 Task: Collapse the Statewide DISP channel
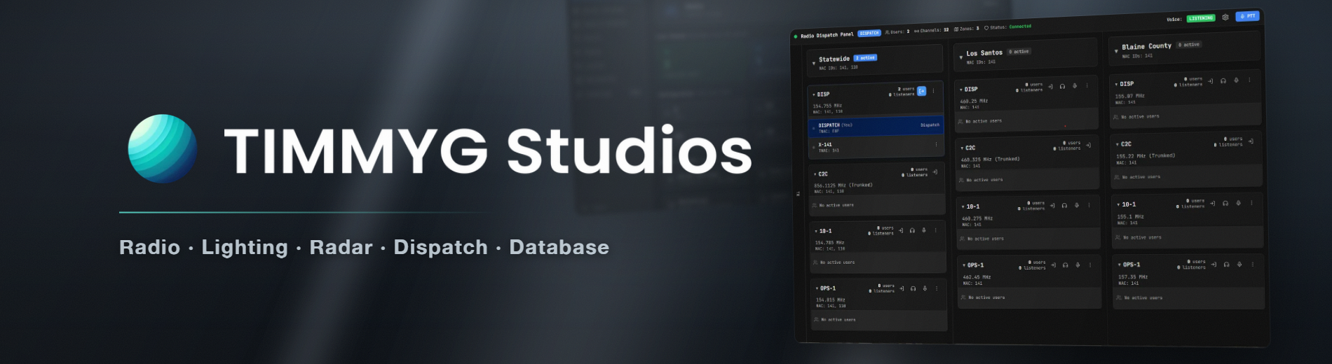[814, 94]
